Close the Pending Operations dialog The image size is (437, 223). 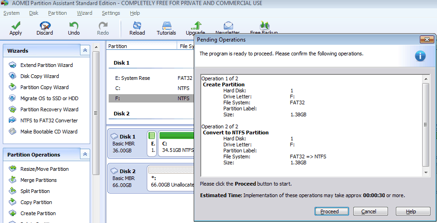pos(427,40)
